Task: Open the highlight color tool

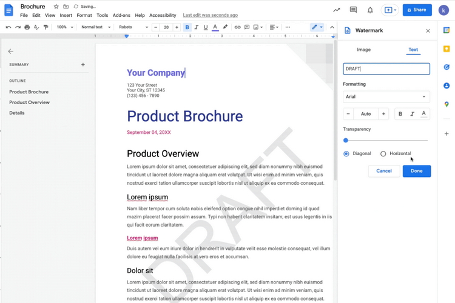Action: (225, 27)
